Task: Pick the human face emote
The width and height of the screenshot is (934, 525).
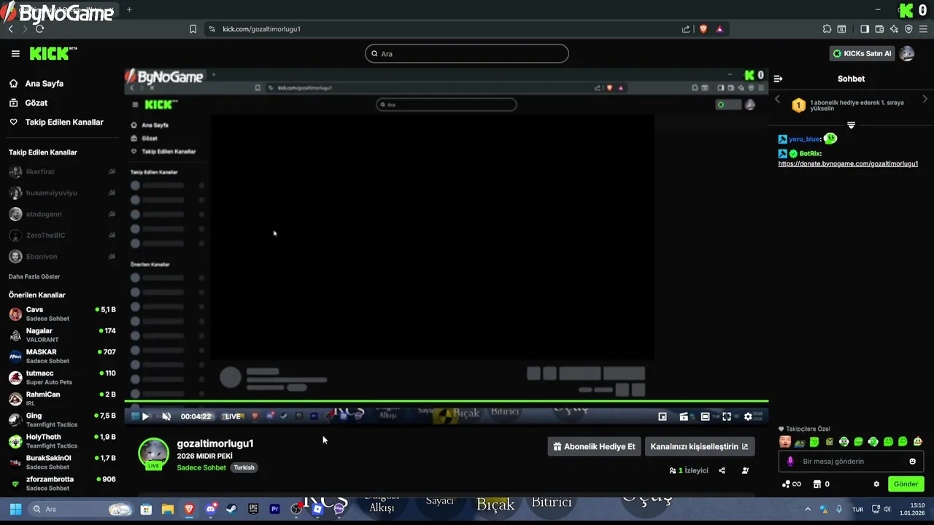Action: pyautogui.click(x=785, y=442)
